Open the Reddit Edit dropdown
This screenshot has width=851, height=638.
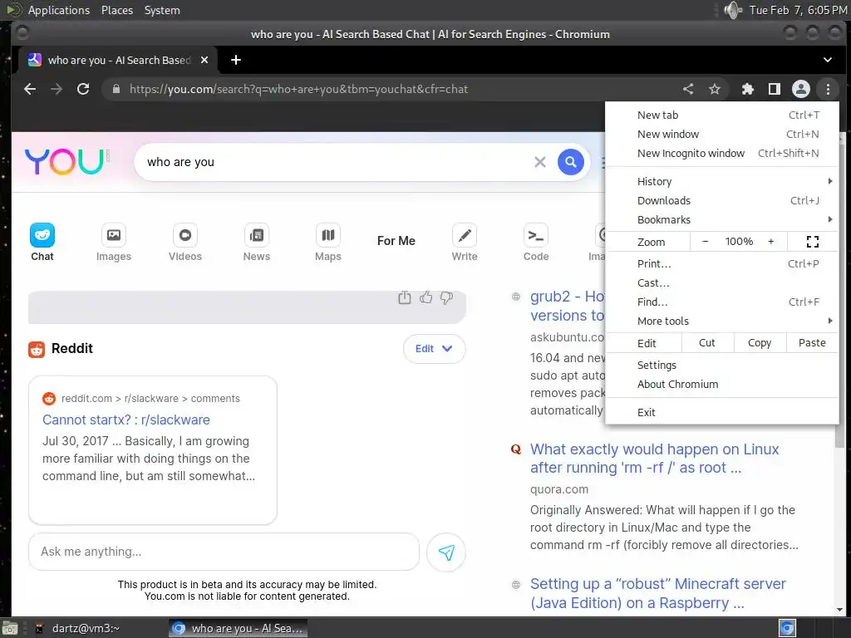coord(434,349)
